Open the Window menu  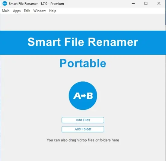40,11
